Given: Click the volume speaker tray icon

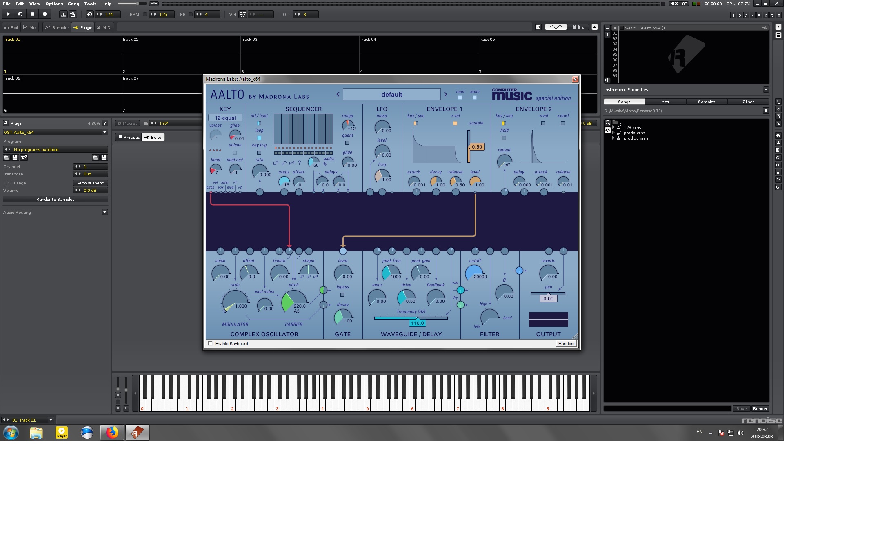Looking at the screenshot, I should pyautogui.click(x=740, y=433).
